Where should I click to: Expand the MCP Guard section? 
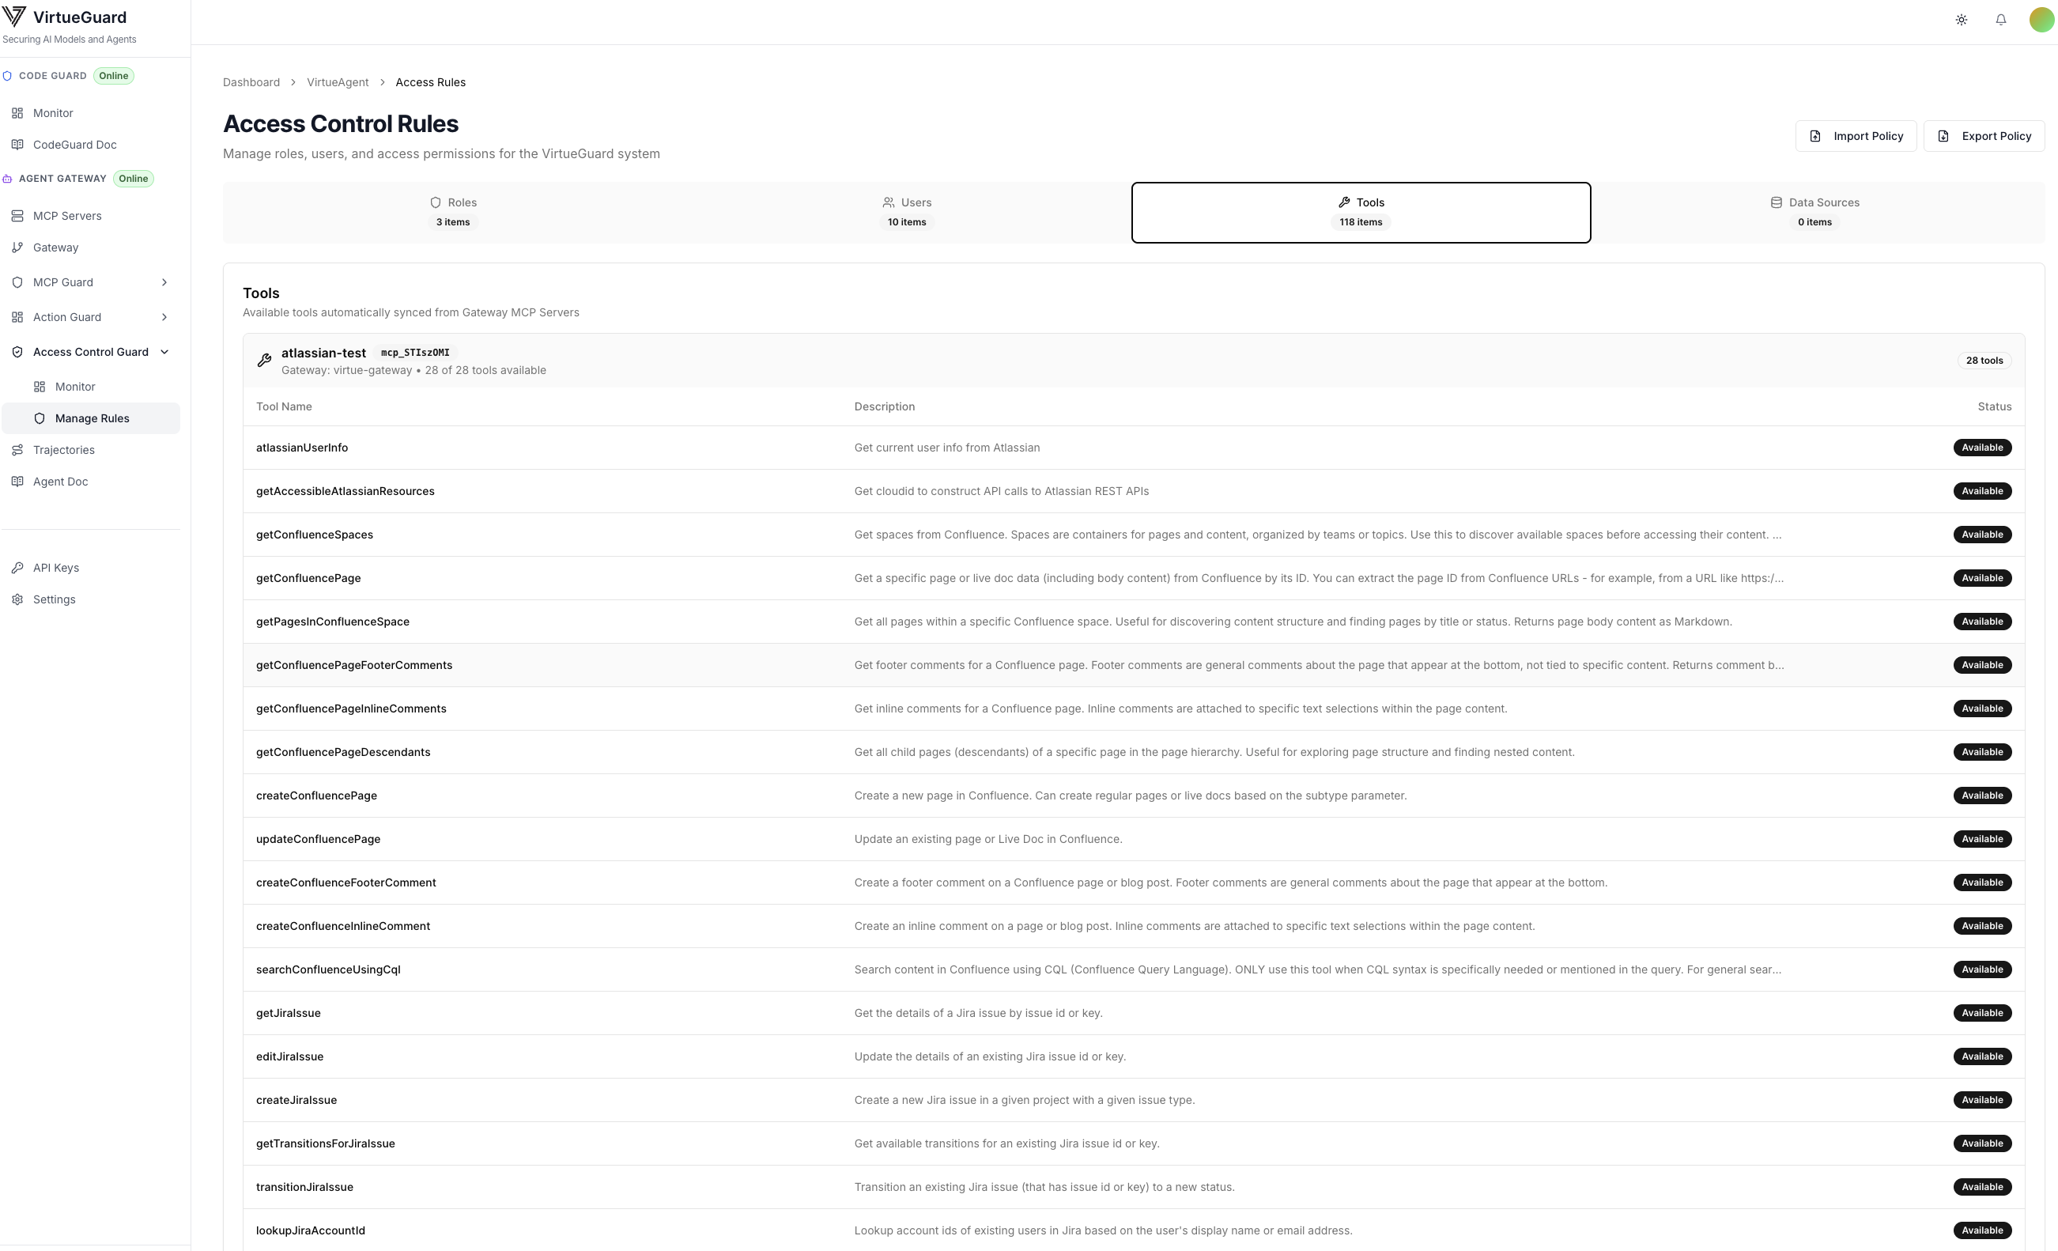click(90, 282)
